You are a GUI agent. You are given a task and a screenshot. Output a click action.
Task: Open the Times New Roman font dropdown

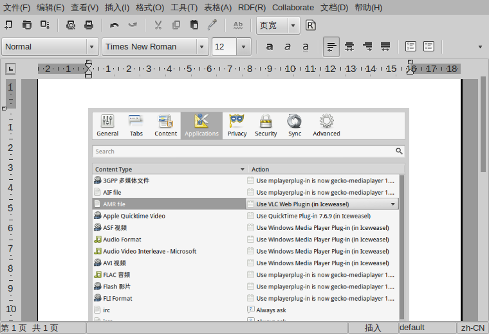tap(202, 47)
